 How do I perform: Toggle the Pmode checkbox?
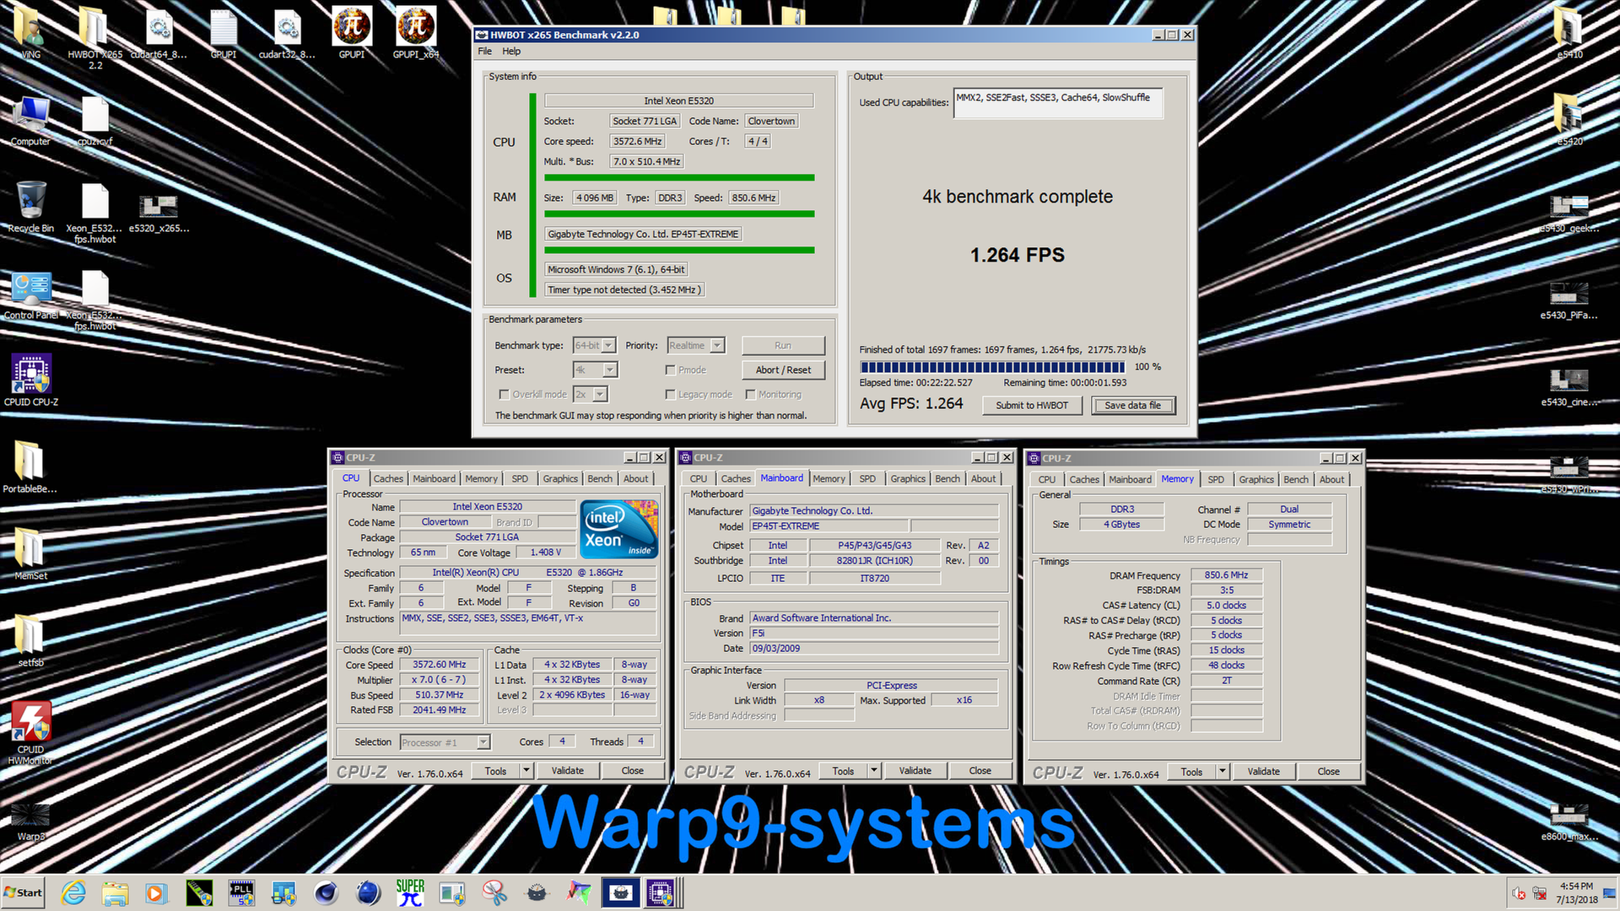670,370
